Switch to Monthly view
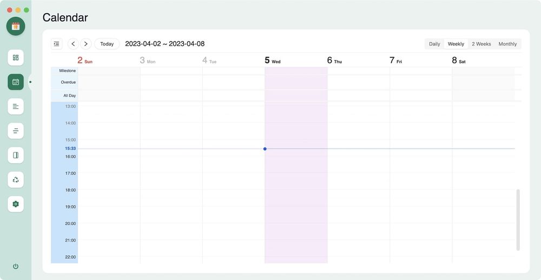The image size is (541, 280). [x=507, y=44]
